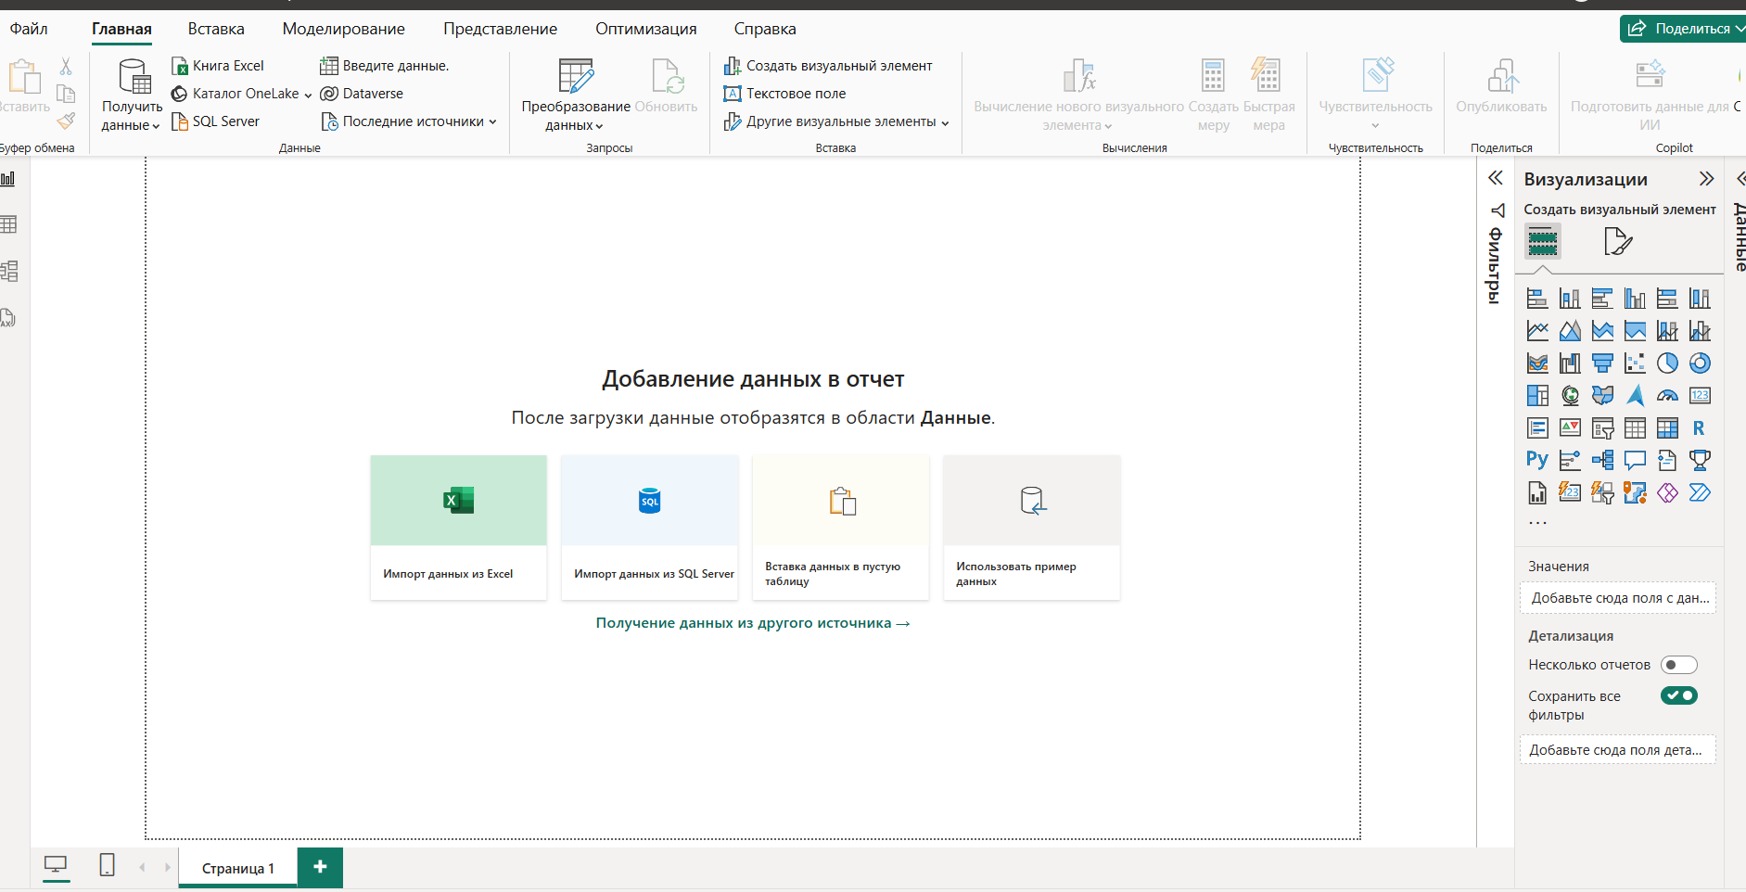Open Model view in the left sidebar
This screenshot has height=892, width=1746.
coord(10,271)
